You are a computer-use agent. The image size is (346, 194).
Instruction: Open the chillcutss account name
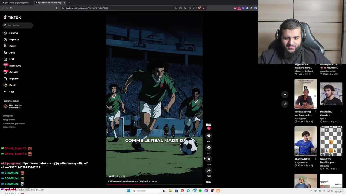click(x=324, y=166)
